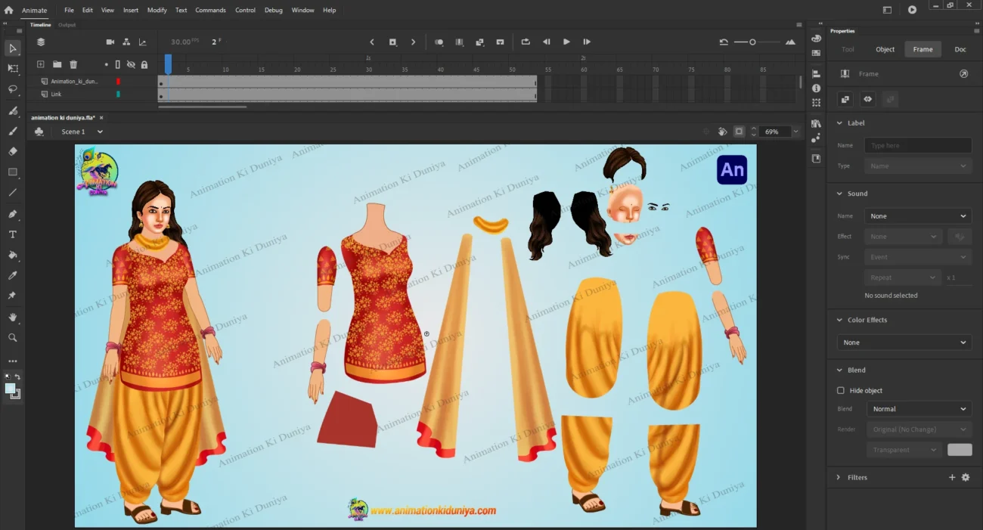Toggle lock for all layers
The image size is (983, 530).
(x=144, y=65)
